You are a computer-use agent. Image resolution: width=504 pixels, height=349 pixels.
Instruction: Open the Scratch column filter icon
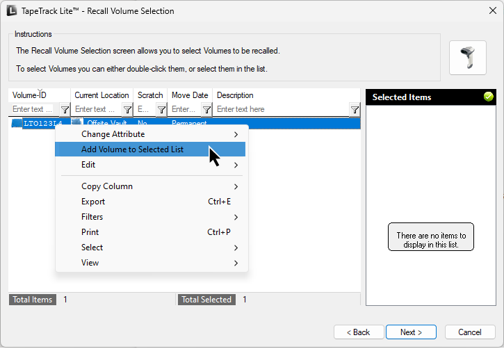click(x=161, y=110)
